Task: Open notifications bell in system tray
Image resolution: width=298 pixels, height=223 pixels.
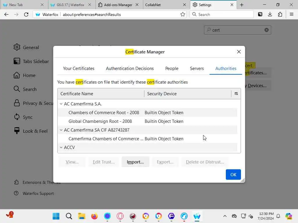Action: pos(278,216)
